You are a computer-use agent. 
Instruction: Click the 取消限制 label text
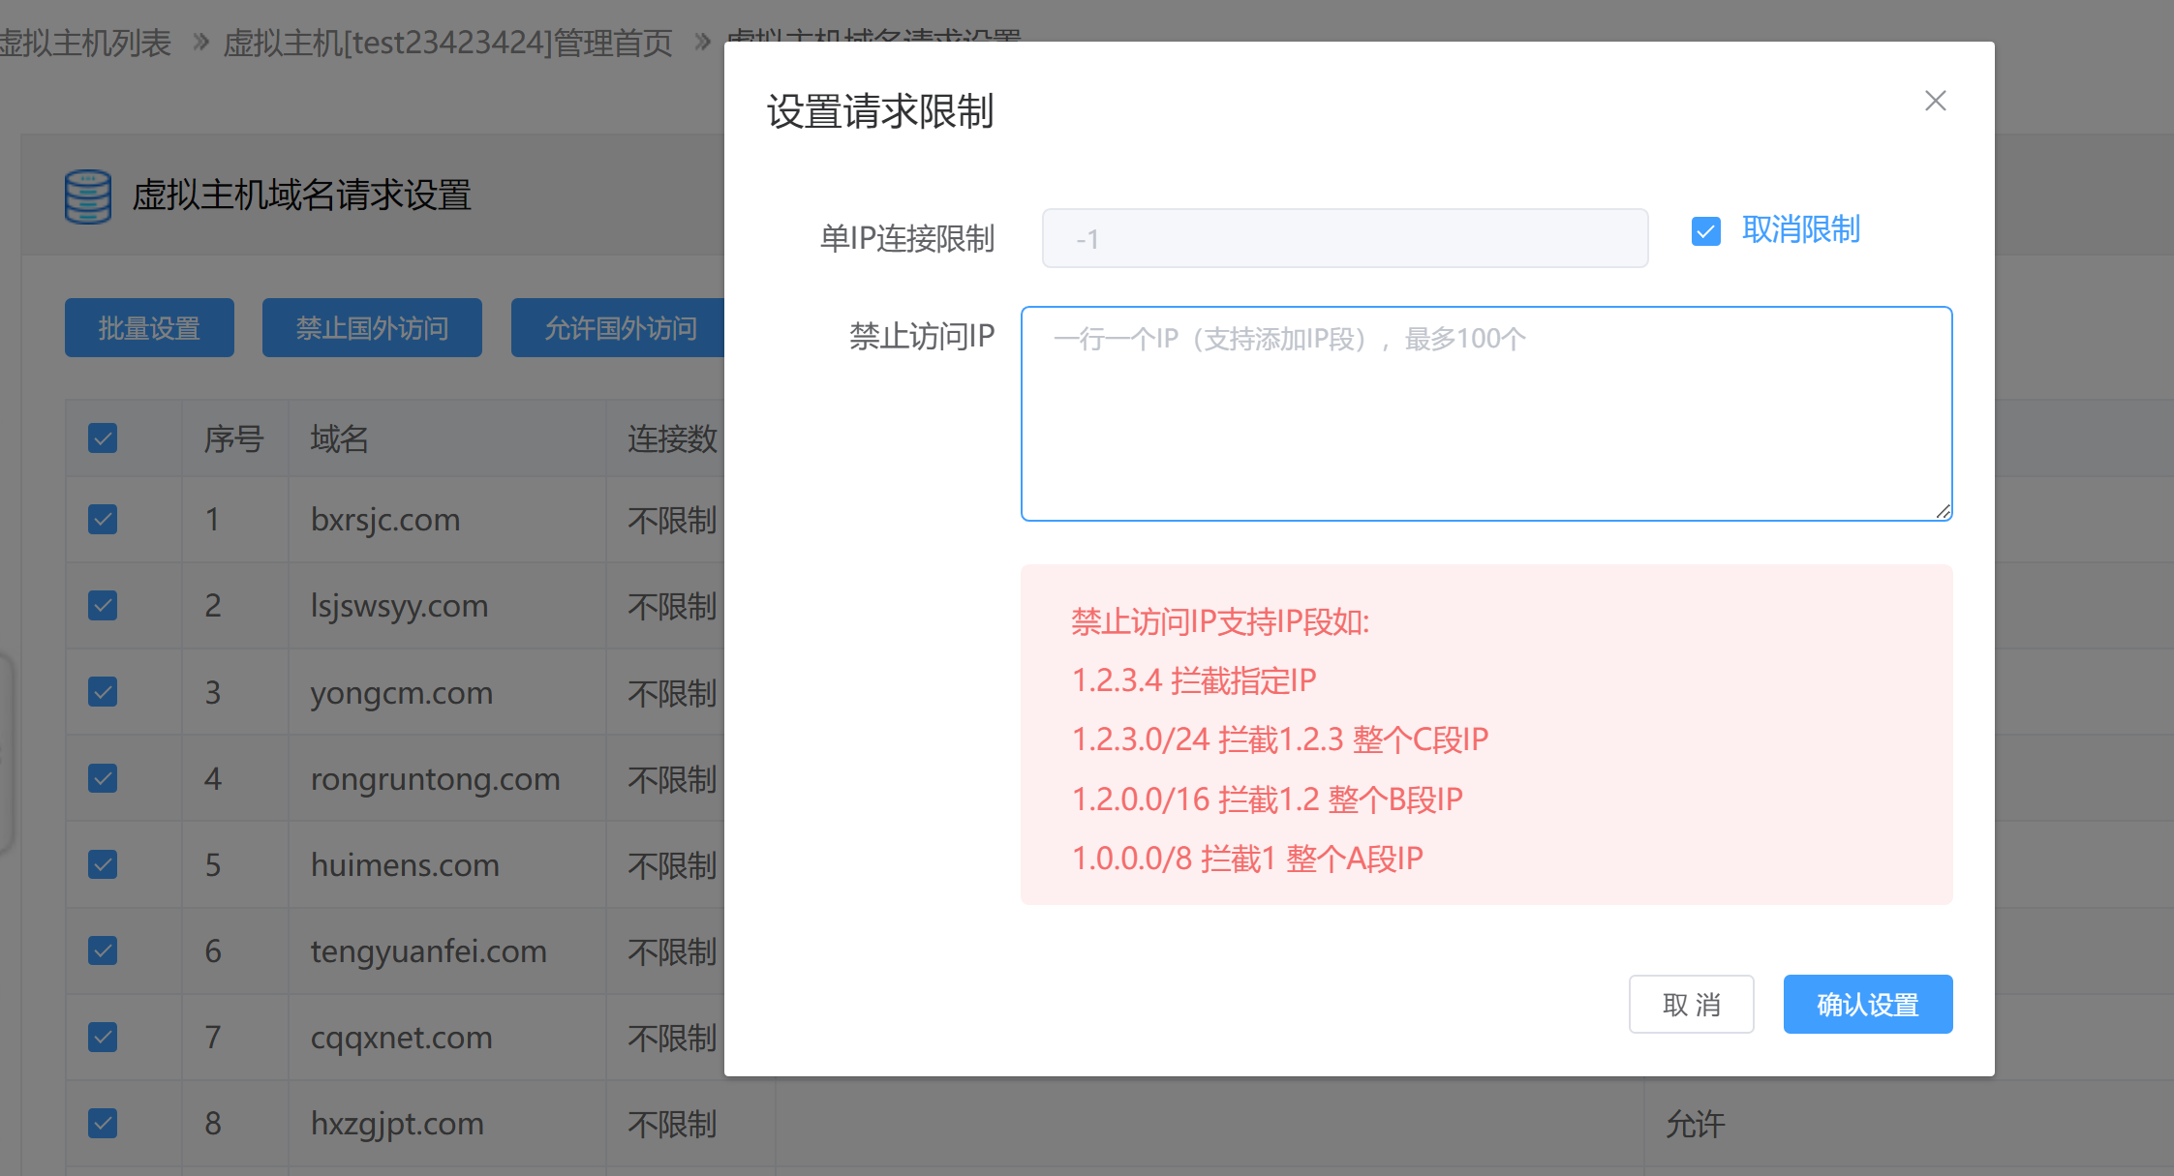(x=1800, y=229)
